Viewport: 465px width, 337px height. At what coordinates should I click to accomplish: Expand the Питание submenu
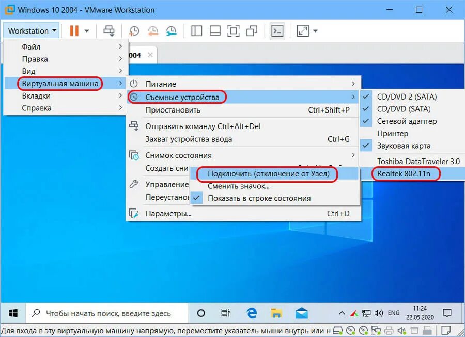tap(243, 84)
